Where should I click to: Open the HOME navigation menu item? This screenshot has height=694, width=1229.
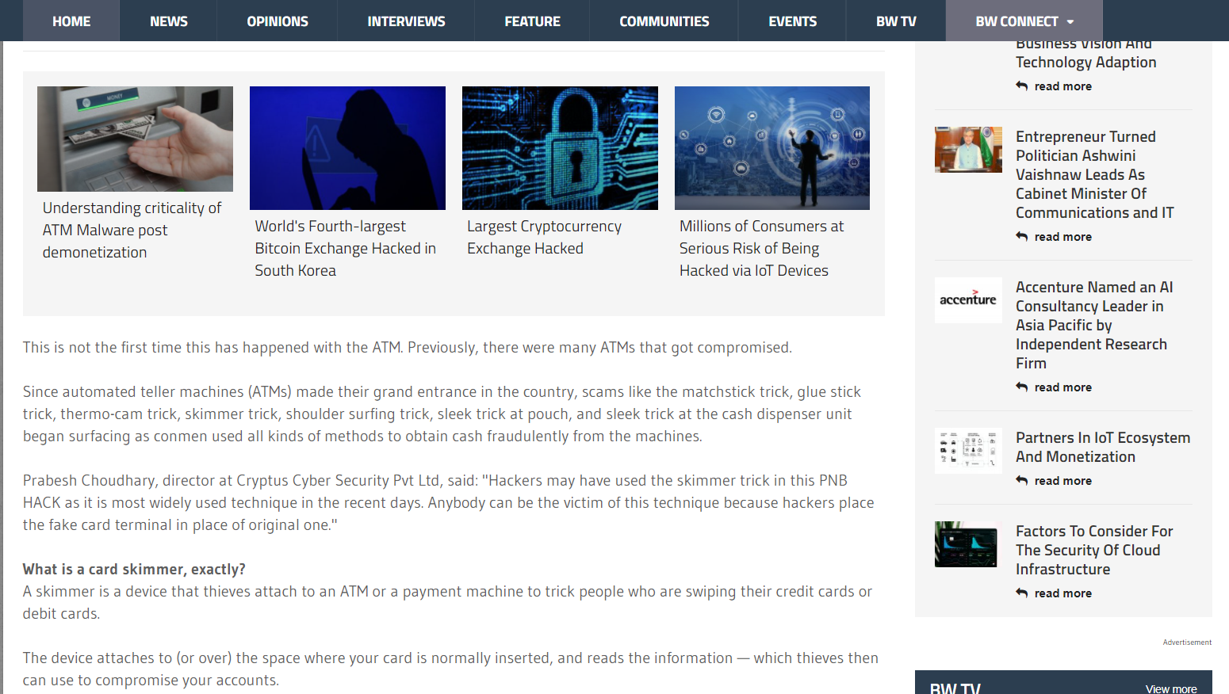coord(71,21)
